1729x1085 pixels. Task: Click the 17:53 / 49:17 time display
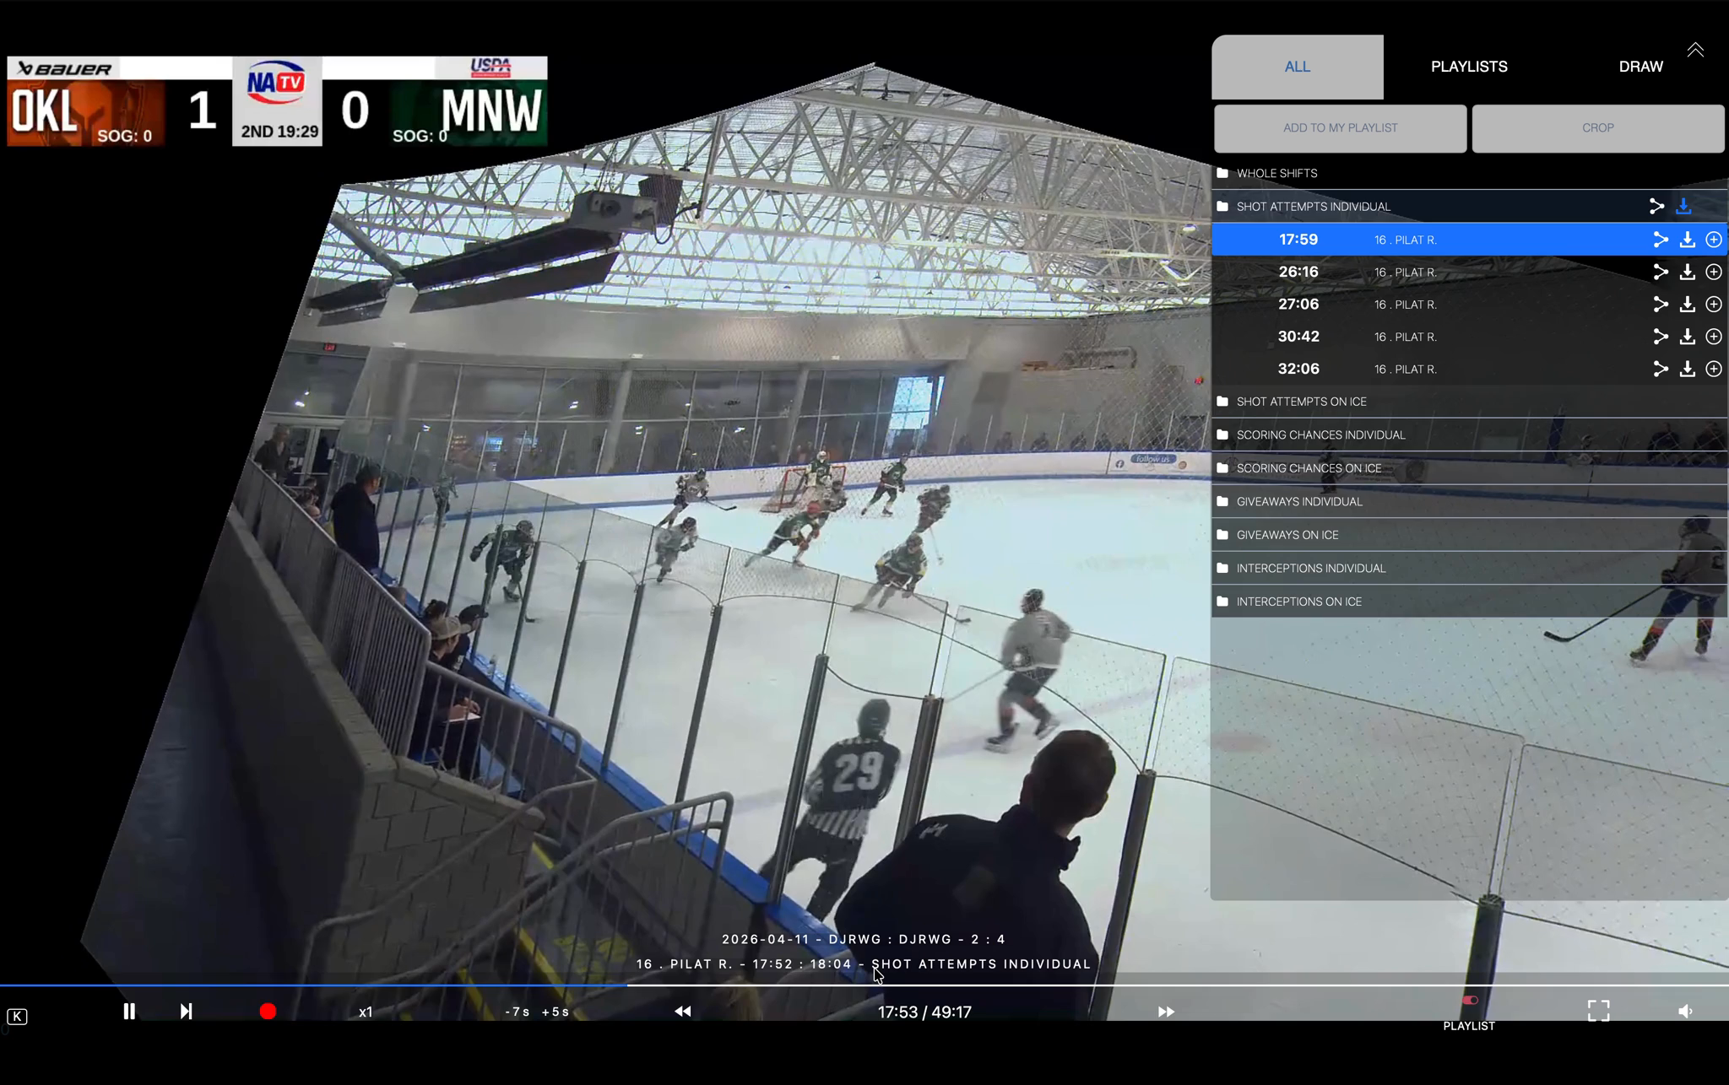click(x=924, y=1012)
